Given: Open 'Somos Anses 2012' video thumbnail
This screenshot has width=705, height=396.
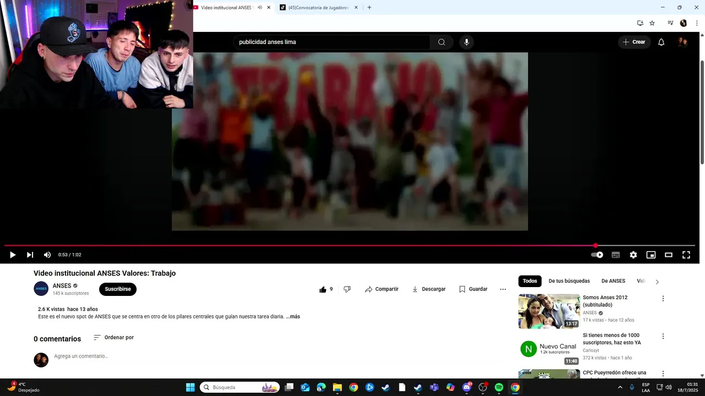Looking at the screenshot, I should click(x=549, y=311).
